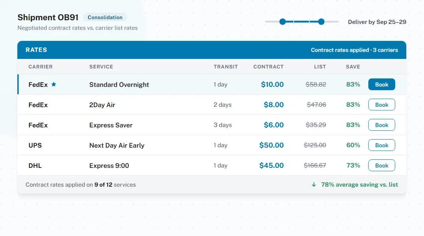Click the struck-through $35.29 list price
The width and height of the screenshot is (424, 236).
point(316,125)
